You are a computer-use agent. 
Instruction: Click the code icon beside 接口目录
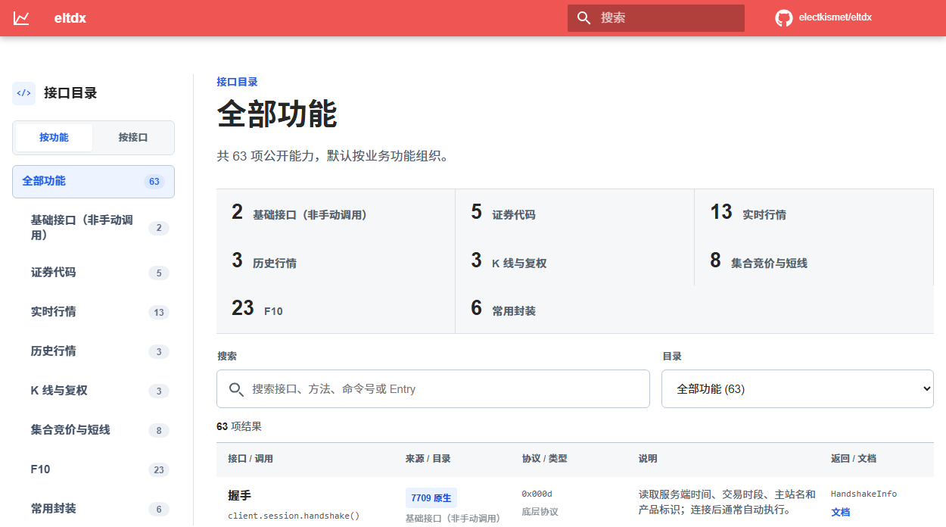[x=24, y=93]
